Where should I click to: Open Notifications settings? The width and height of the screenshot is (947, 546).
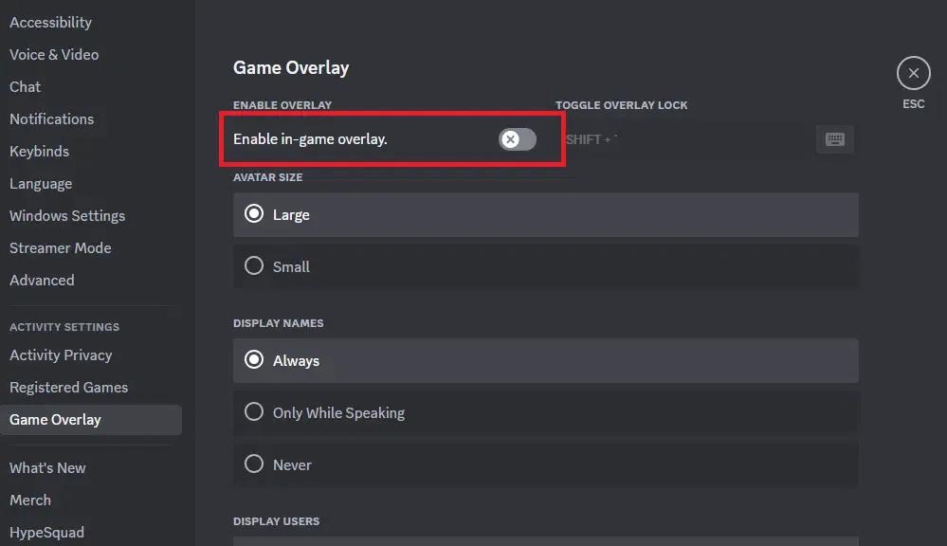[52, 119]
